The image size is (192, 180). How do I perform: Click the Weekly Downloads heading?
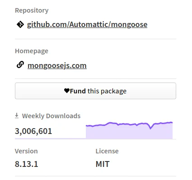(x=51, y=116)
